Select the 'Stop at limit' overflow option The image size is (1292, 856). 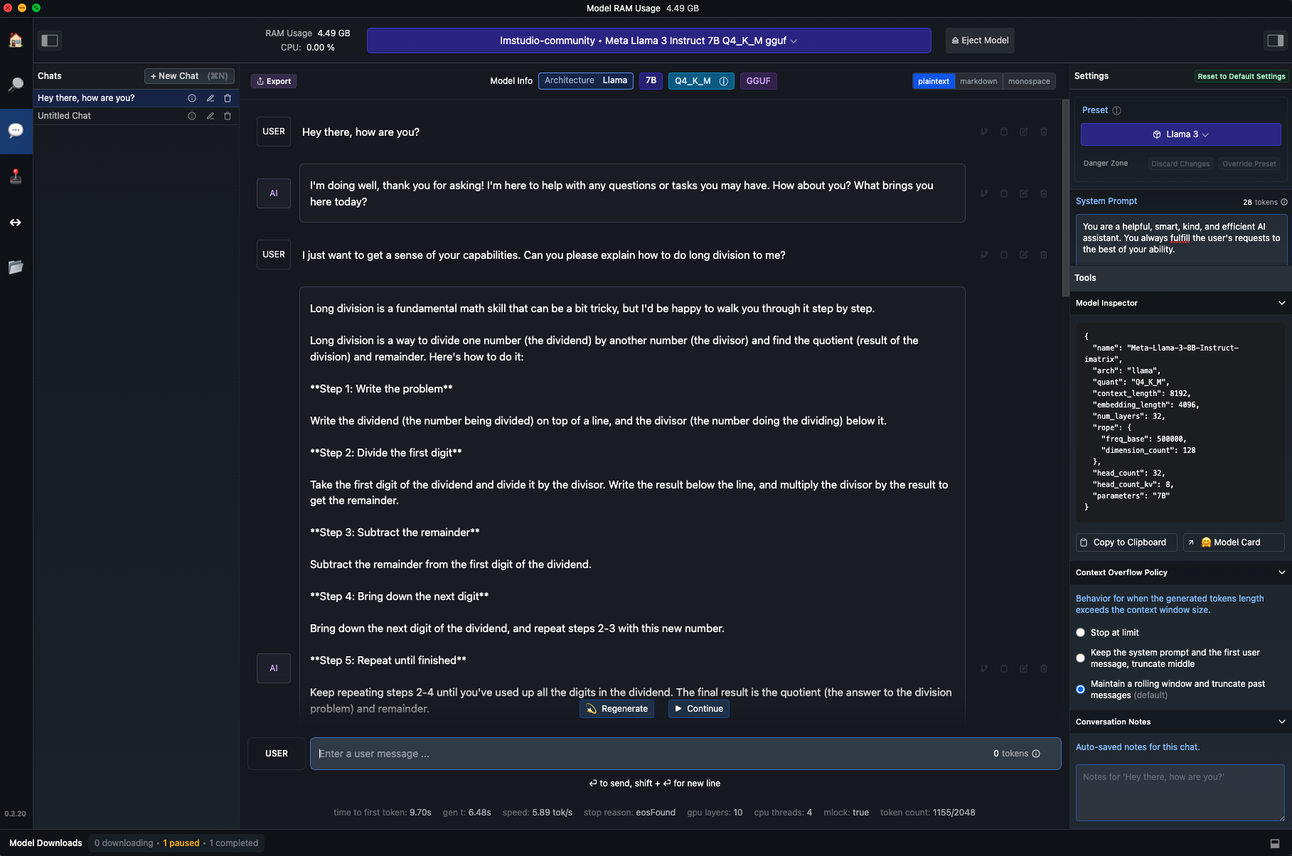1081,633
